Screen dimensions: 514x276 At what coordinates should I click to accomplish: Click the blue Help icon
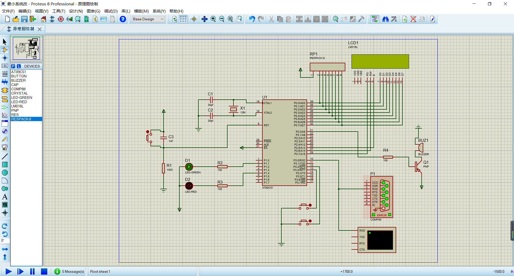[x=123, y=19]
